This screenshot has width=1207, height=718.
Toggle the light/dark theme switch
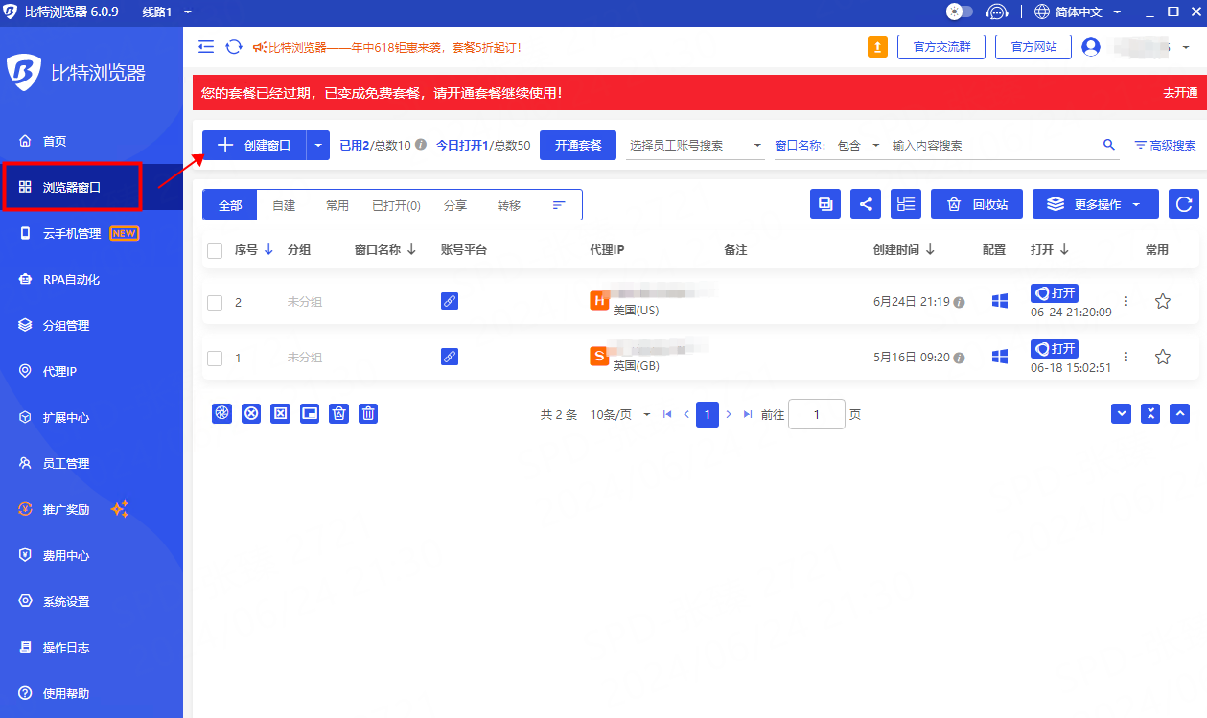coord(959,12)
